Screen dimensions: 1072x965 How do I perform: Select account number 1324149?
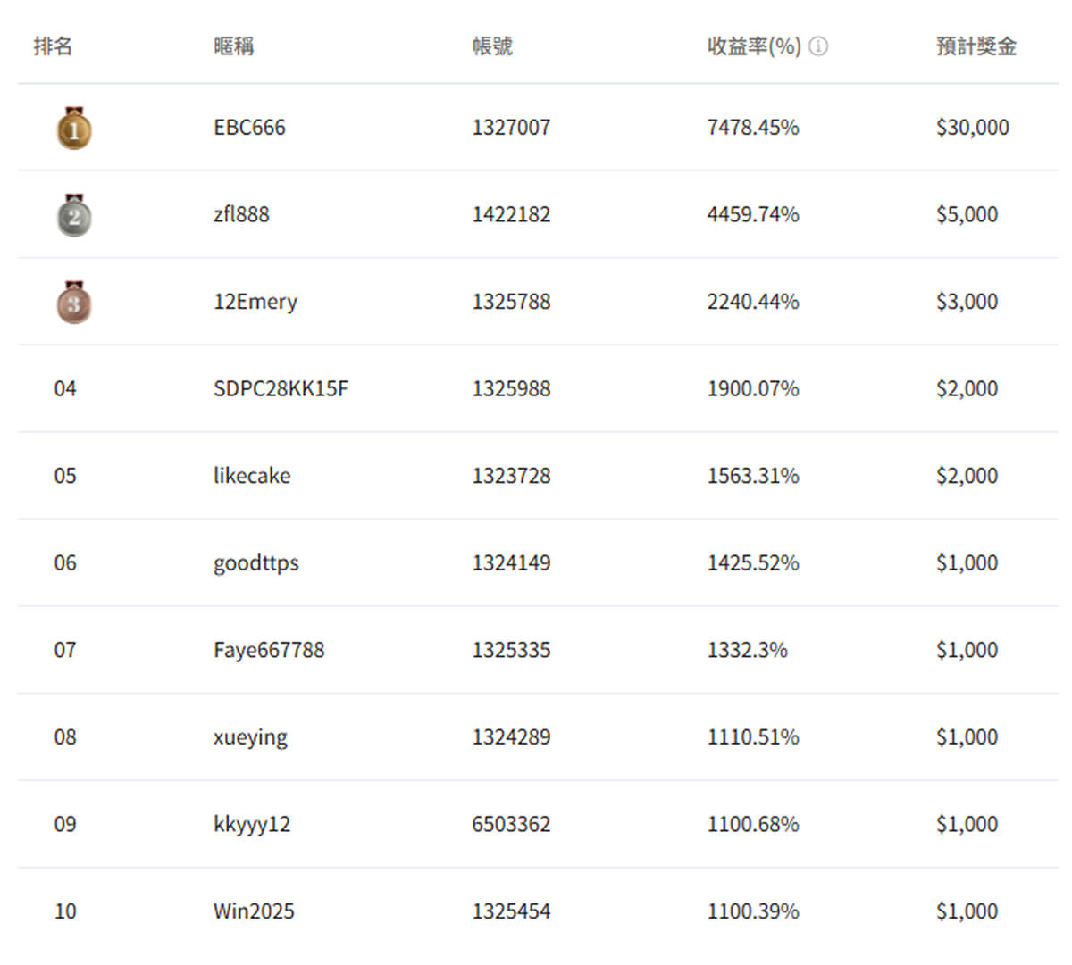(511, 562)
